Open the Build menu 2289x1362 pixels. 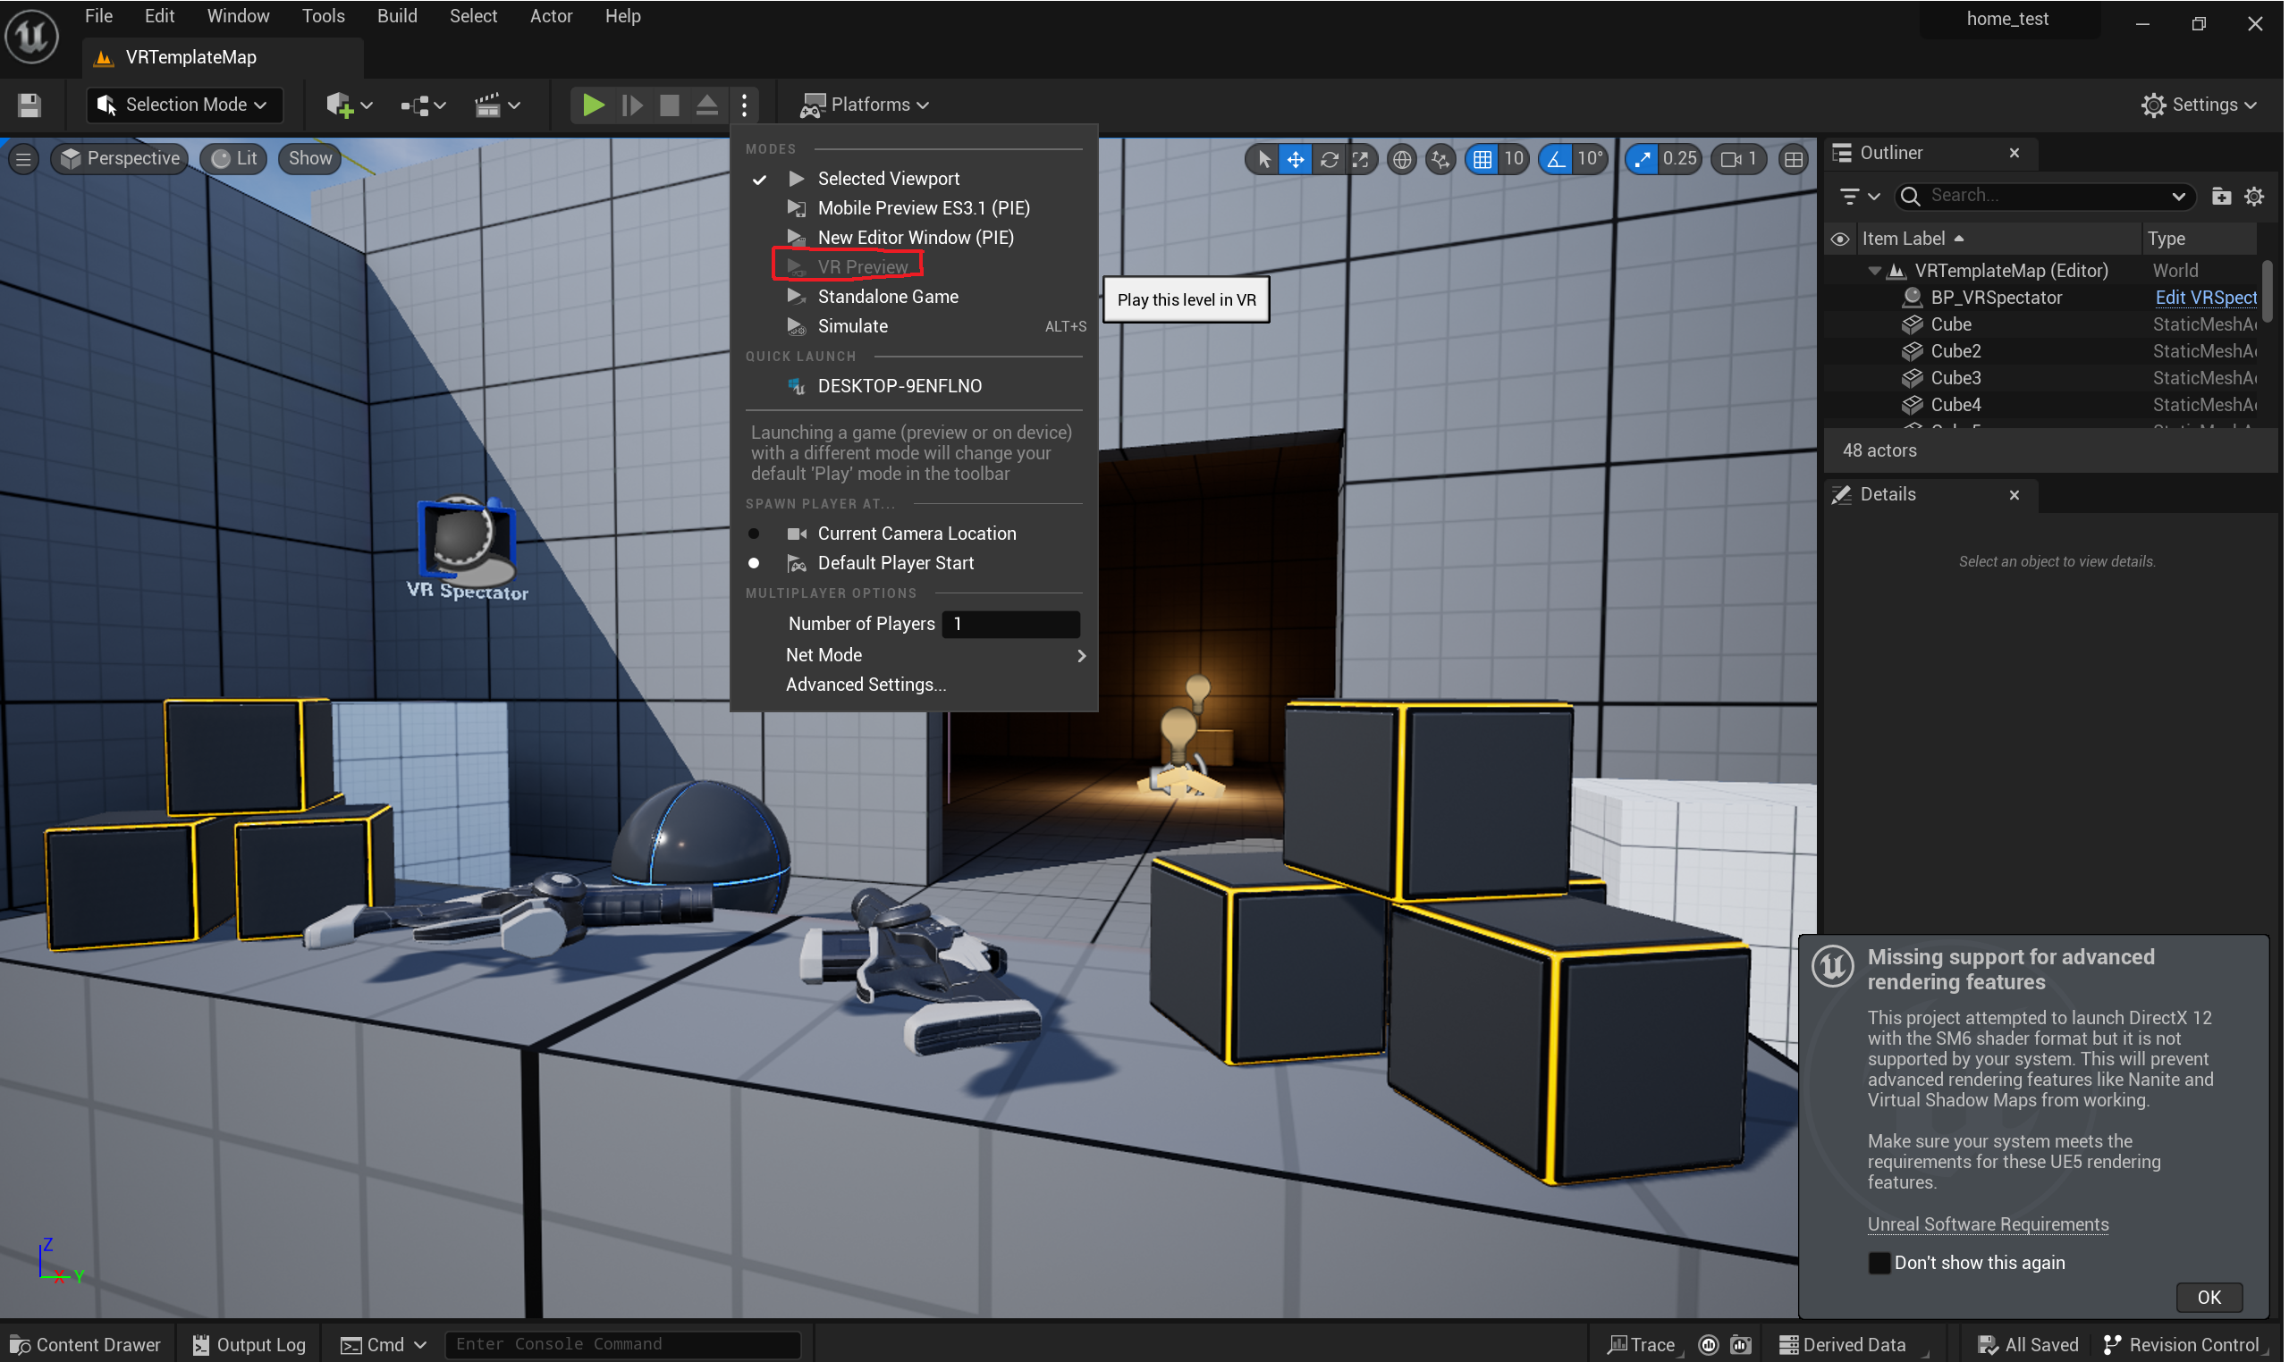click(397, 15)
